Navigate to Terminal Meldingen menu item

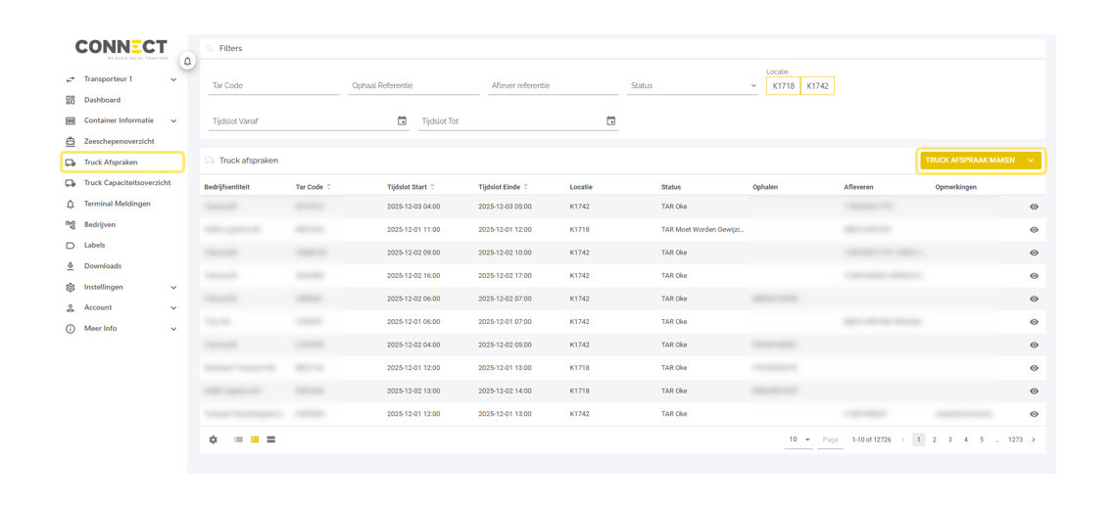[117, 204]
